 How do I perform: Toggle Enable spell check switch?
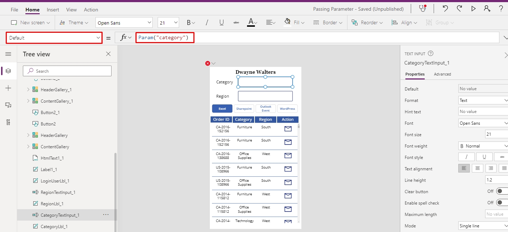tap(502, 203)
